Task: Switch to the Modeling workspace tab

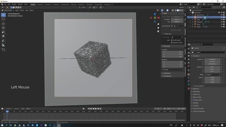Action: click(x=40, y=5)
